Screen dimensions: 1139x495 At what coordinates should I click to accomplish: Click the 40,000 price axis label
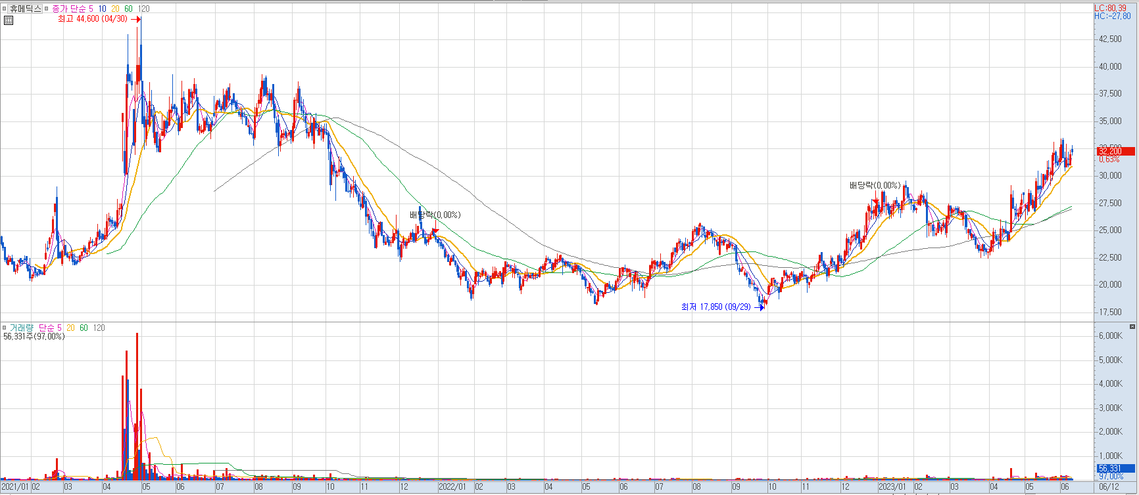point(1111,66)
